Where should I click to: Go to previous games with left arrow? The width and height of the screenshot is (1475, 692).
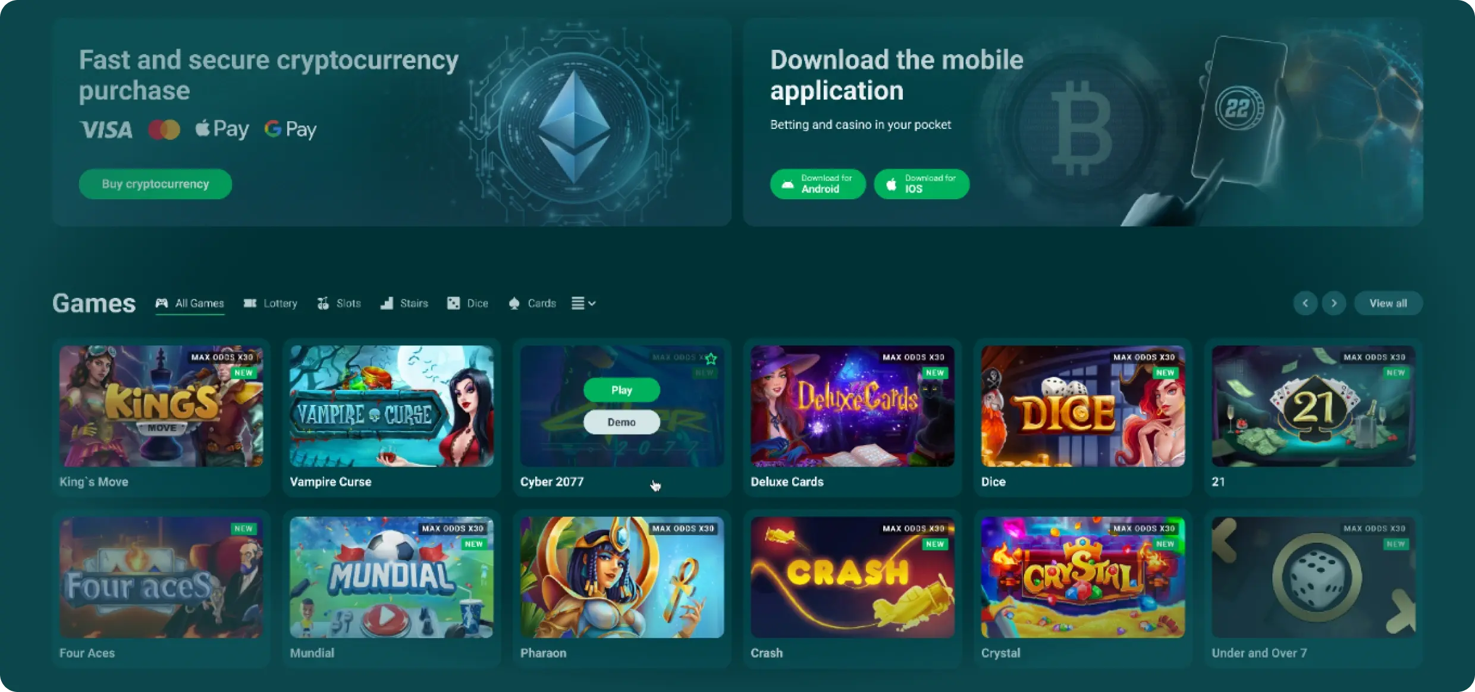pyautogui.click(x=1305, y=303)
